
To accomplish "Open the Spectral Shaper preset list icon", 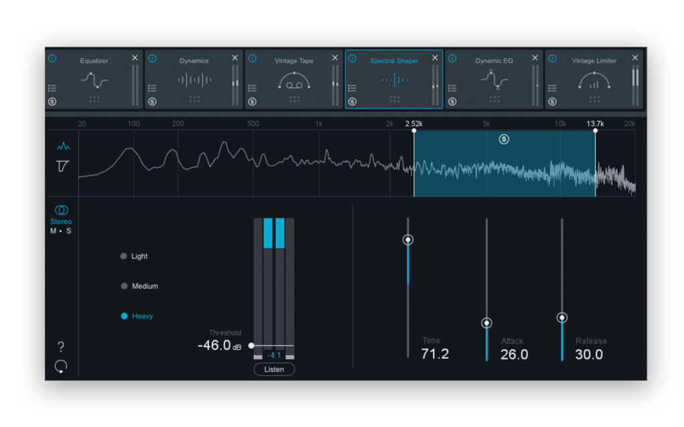I will pos(353,89).
